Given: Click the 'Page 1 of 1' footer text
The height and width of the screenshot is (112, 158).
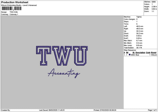Looking at the screenshot, I should pos(152,110).
